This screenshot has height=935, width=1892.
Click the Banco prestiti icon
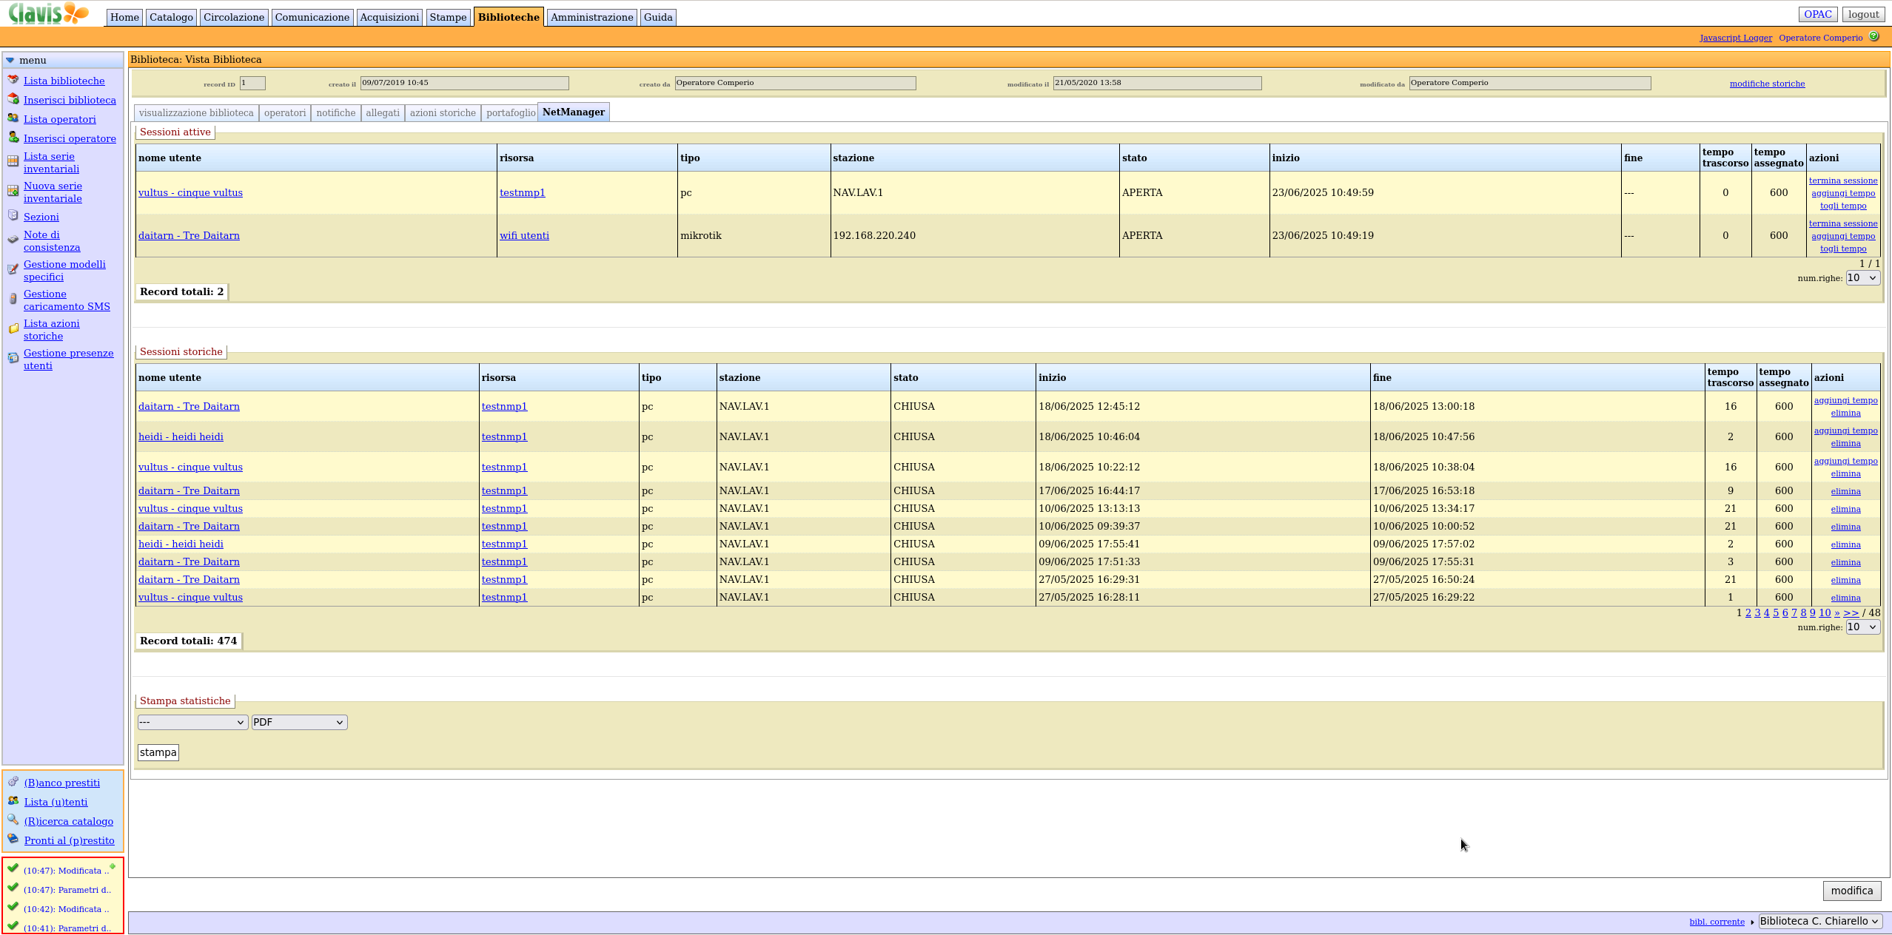[13, 782]
